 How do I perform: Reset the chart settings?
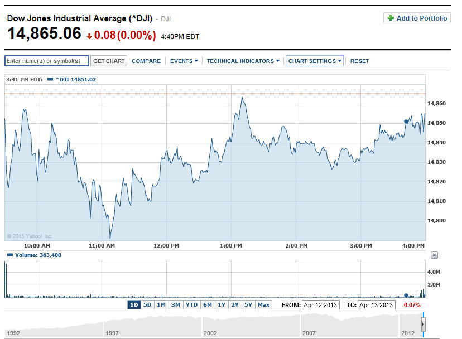point(359,61)
